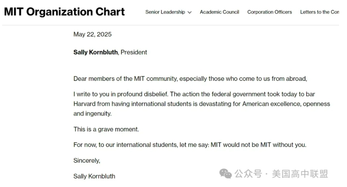Image resolution: width=347 pixels, height=187 pixels.
Task: Click the May 22, 2025 date
Action: click(x=93, y=34)
